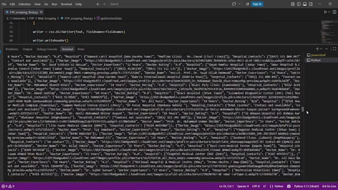Viewport: 338px width, 190px height.
Task: Select the Terminal panel tab
Action: 68,49
